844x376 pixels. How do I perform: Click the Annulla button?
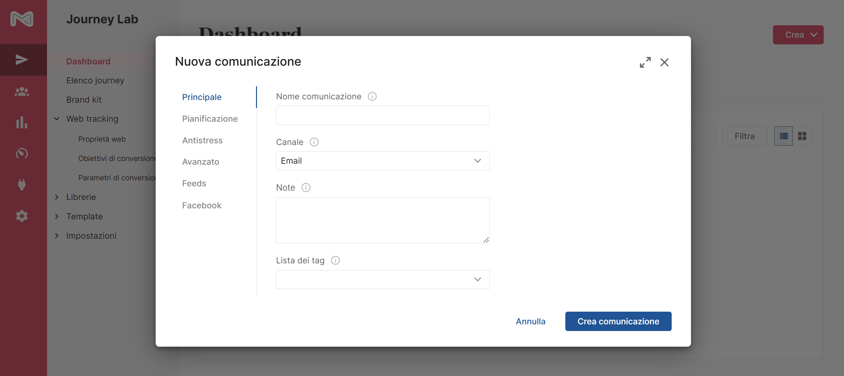coord(531,321)
